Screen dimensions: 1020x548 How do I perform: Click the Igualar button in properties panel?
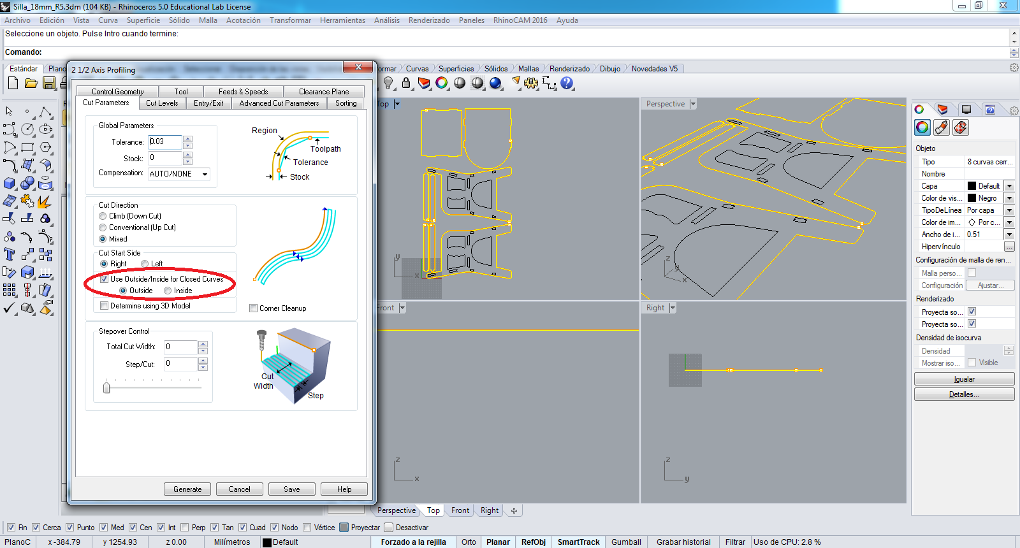(964, 379)
